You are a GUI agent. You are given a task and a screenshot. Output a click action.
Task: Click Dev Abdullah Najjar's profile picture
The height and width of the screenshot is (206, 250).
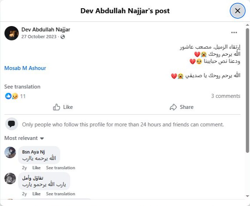(x=11, y=33)
